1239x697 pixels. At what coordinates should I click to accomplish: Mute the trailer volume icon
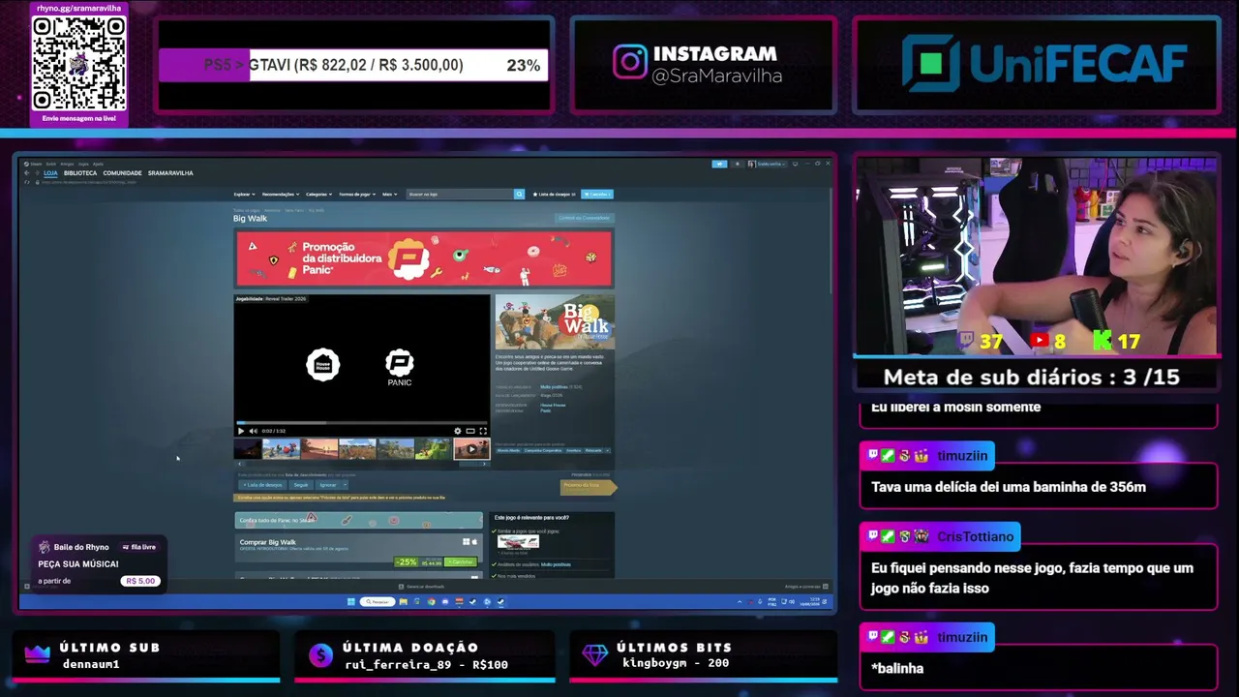pyautogui.click(x=254, y=431)
